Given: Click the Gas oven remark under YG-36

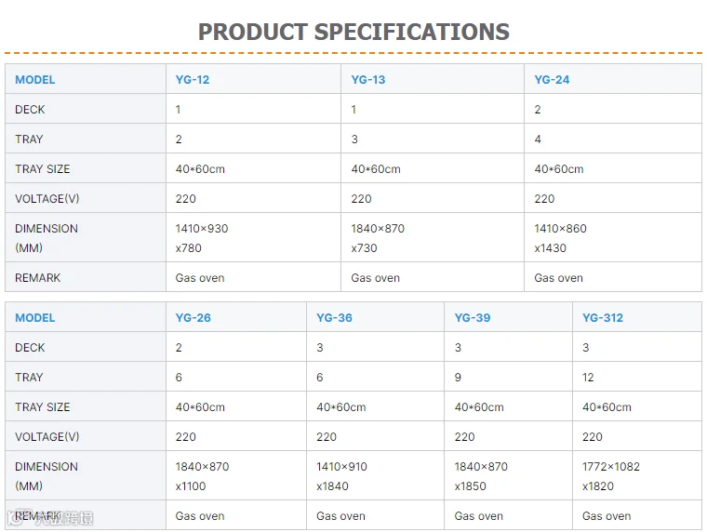Looking at the screenshot, I should (x=340, y=516).
